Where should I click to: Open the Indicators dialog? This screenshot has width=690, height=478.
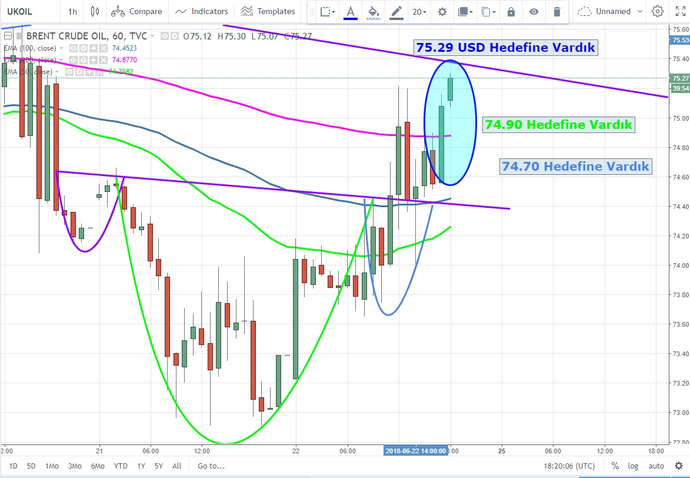202,11
